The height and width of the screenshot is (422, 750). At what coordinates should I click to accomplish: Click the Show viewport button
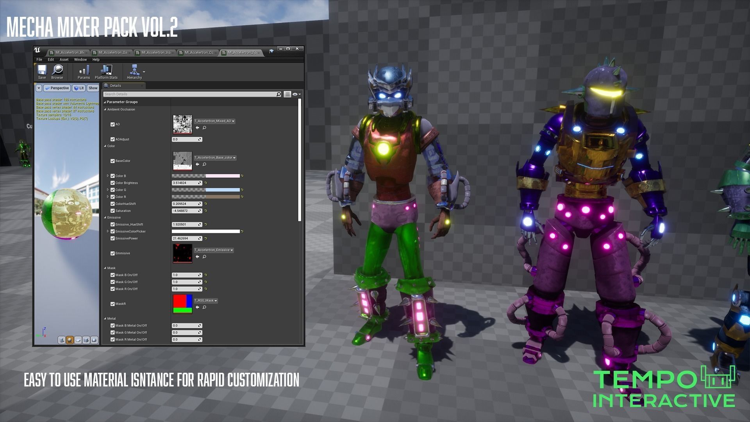(x=93, y=88)
